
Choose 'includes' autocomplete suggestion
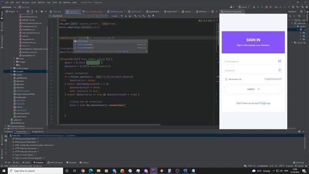[x=111, y=41]
